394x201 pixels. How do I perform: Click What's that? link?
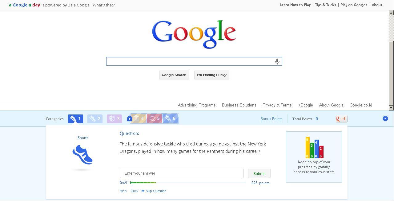pos(104,5)
